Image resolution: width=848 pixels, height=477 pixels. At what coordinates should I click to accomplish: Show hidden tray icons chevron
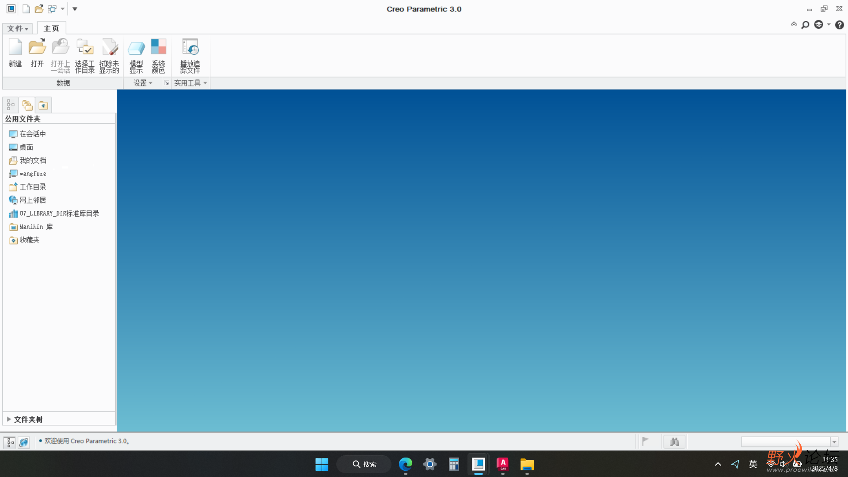pos(718,464)
